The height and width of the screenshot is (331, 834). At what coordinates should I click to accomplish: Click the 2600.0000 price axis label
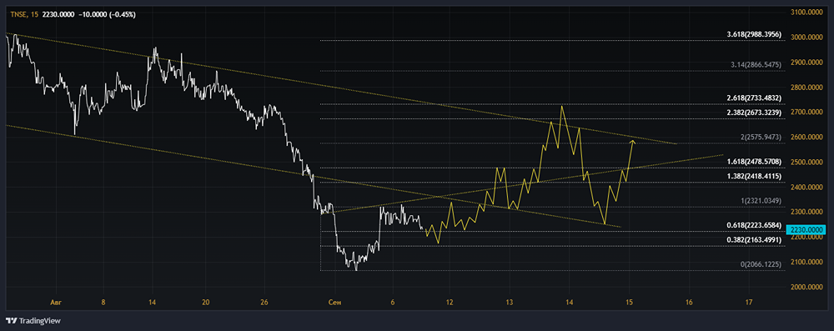coord(806,138)
